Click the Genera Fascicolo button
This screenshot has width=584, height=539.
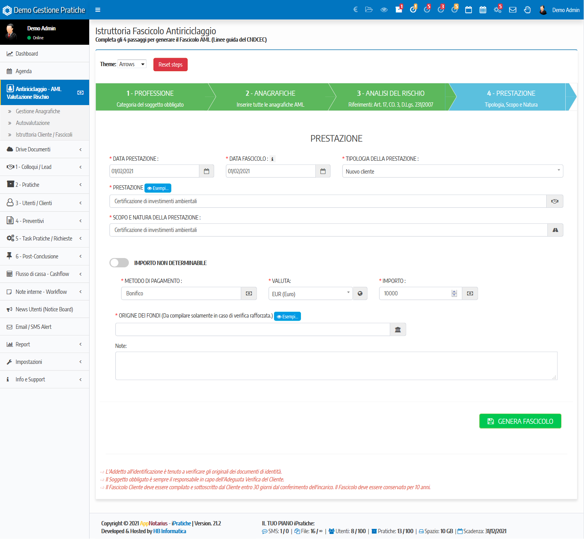pyautogui.click(x=520, y=421)
